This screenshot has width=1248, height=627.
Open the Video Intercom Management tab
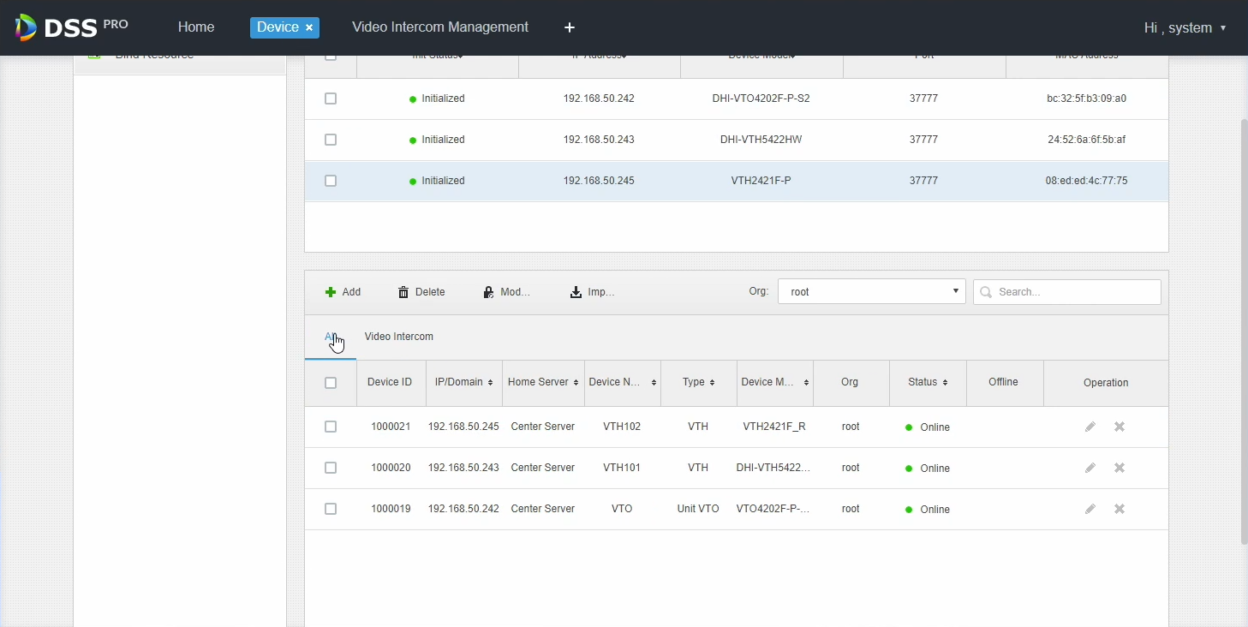pos(439,27)
